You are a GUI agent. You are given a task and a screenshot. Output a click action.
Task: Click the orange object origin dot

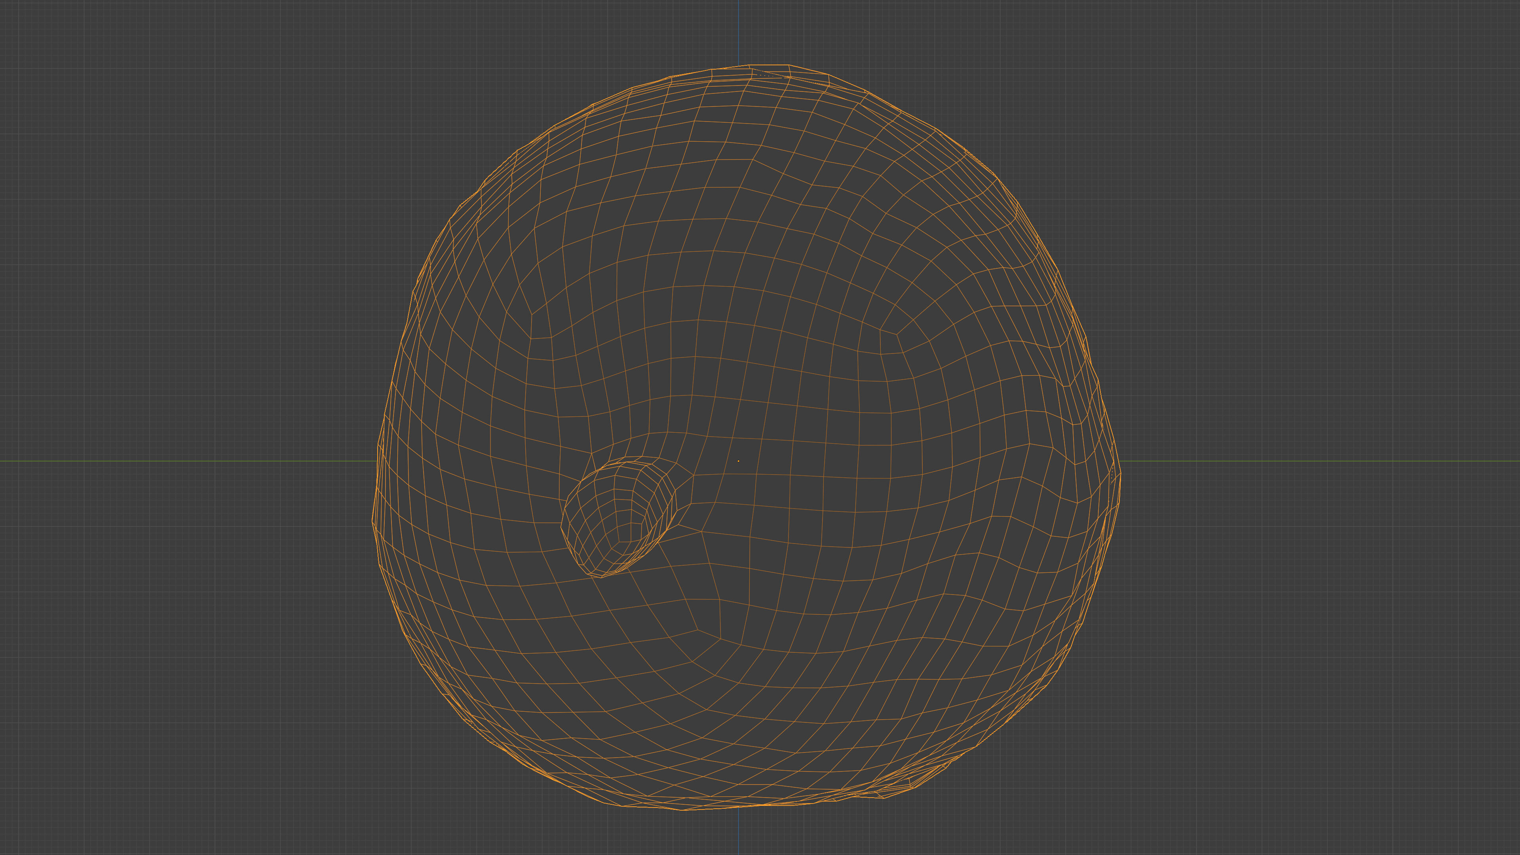click(738, 461)
